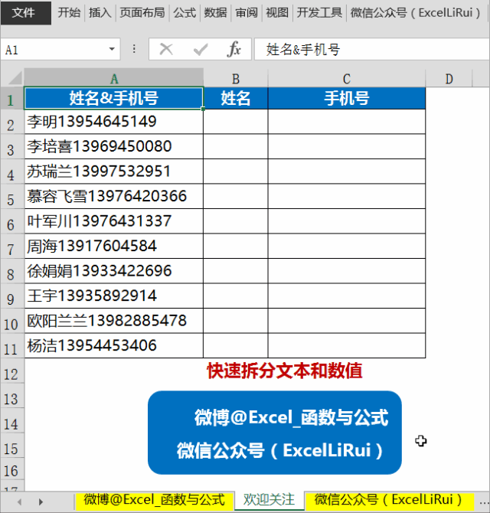Click empty phone cell C2 beside 李明
Image resolution: width=490 pixels, height=513 pixels.
pos(347,122)
